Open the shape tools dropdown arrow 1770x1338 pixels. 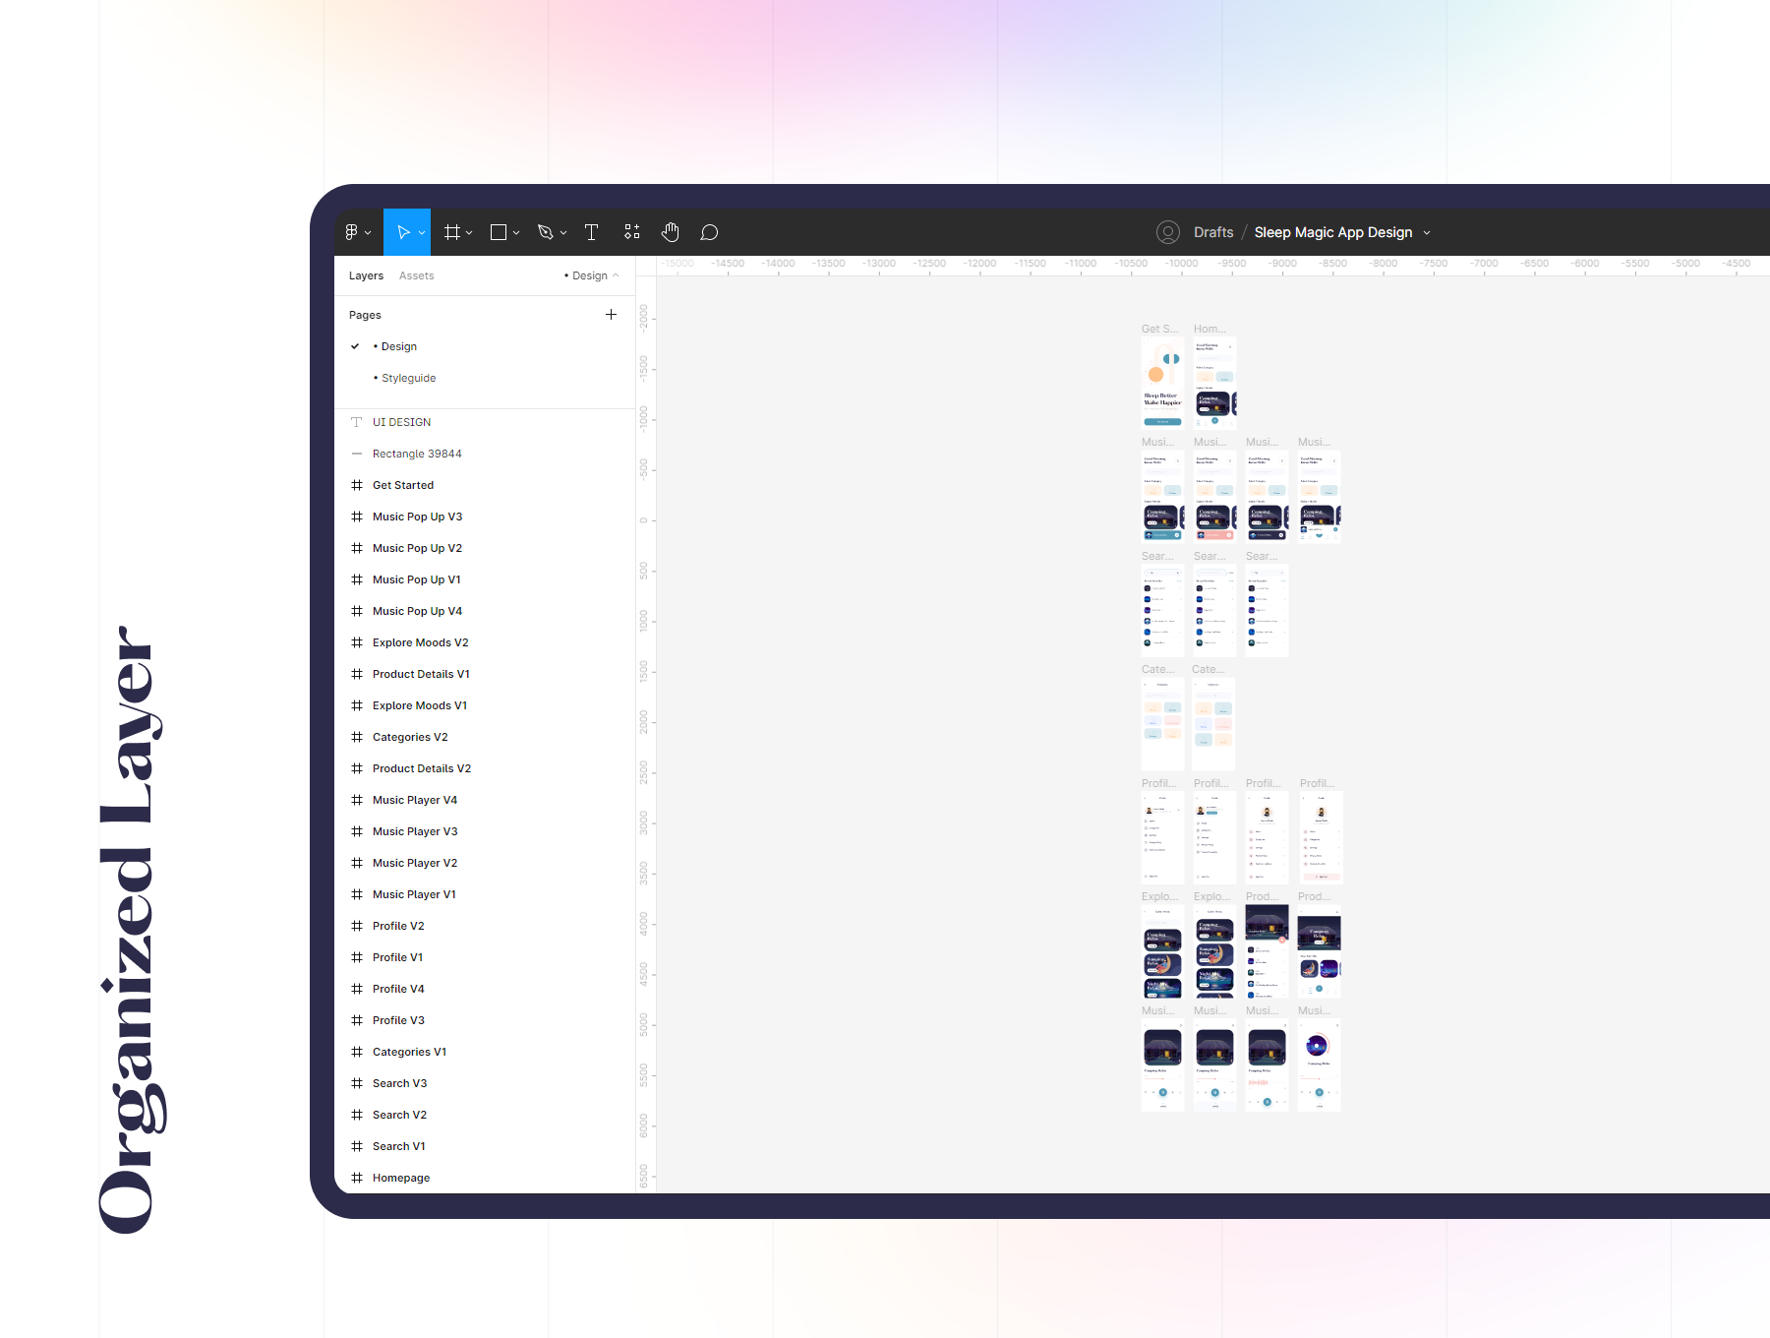(x=516, y=233)
